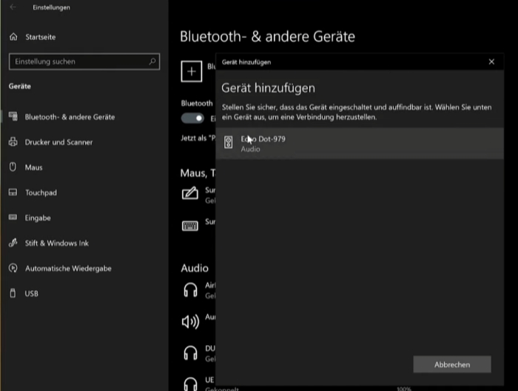Click the printer icon in the sidebar
Viewport: 518px width, 391px height.
(13, 141)
